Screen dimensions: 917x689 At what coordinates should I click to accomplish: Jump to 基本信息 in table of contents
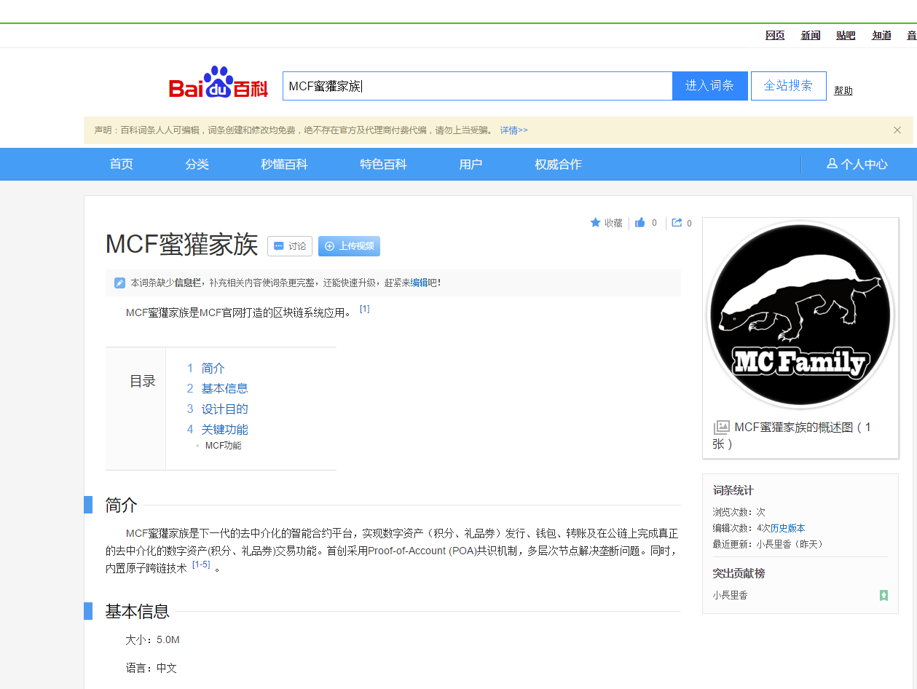[224, 389]
